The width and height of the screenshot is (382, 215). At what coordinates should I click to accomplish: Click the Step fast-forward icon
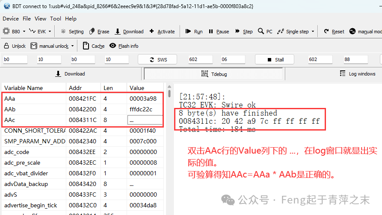pyautogui.click(x=237, y=31)
